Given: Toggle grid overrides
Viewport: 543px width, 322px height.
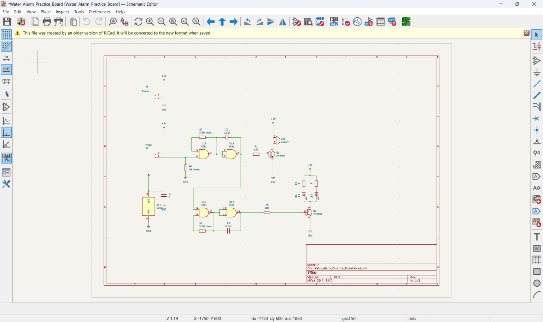Looking at the screenshot, I should tap(6, 46).
